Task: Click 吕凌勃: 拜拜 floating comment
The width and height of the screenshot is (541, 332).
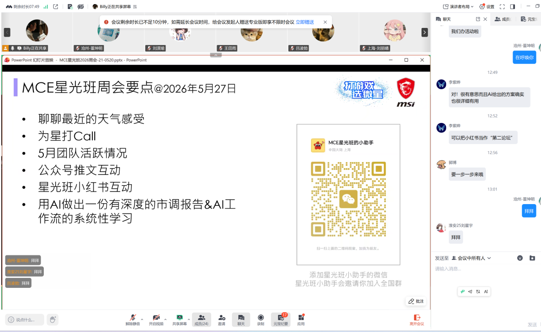Action: pos(18,283)
